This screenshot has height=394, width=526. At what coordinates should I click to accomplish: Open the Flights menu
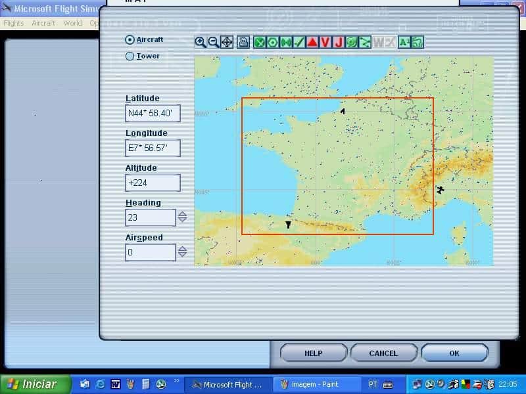pos(14,23)
